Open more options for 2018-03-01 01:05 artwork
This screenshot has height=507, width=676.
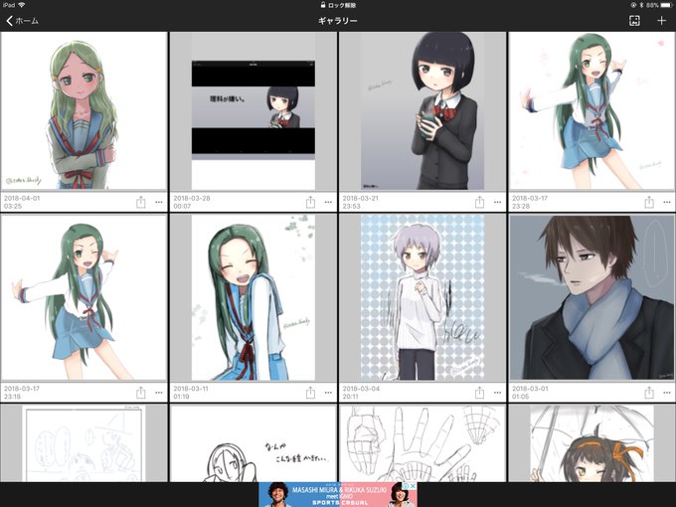coord(667,393)
